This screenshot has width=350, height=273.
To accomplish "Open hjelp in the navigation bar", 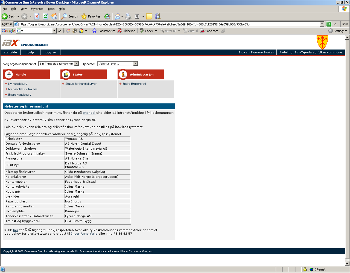I will [x=30, y=53].
